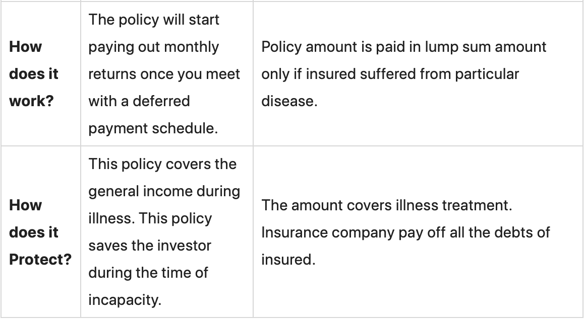Click the word "disease." in the table
The height and width of the screenshot is (319, 584).
tap(289, 101)
